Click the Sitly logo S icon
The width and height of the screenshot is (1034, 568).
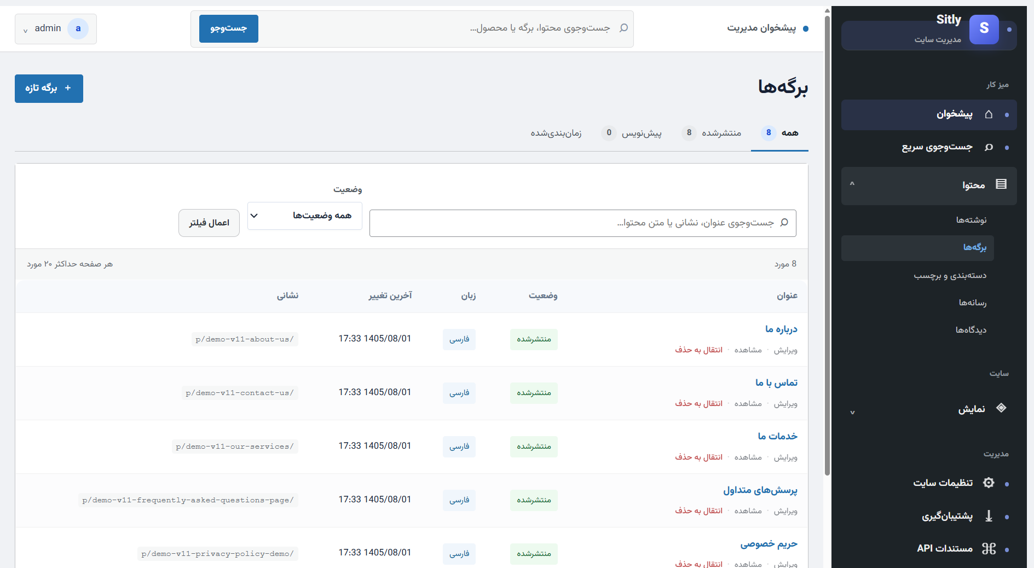[984, 30]
